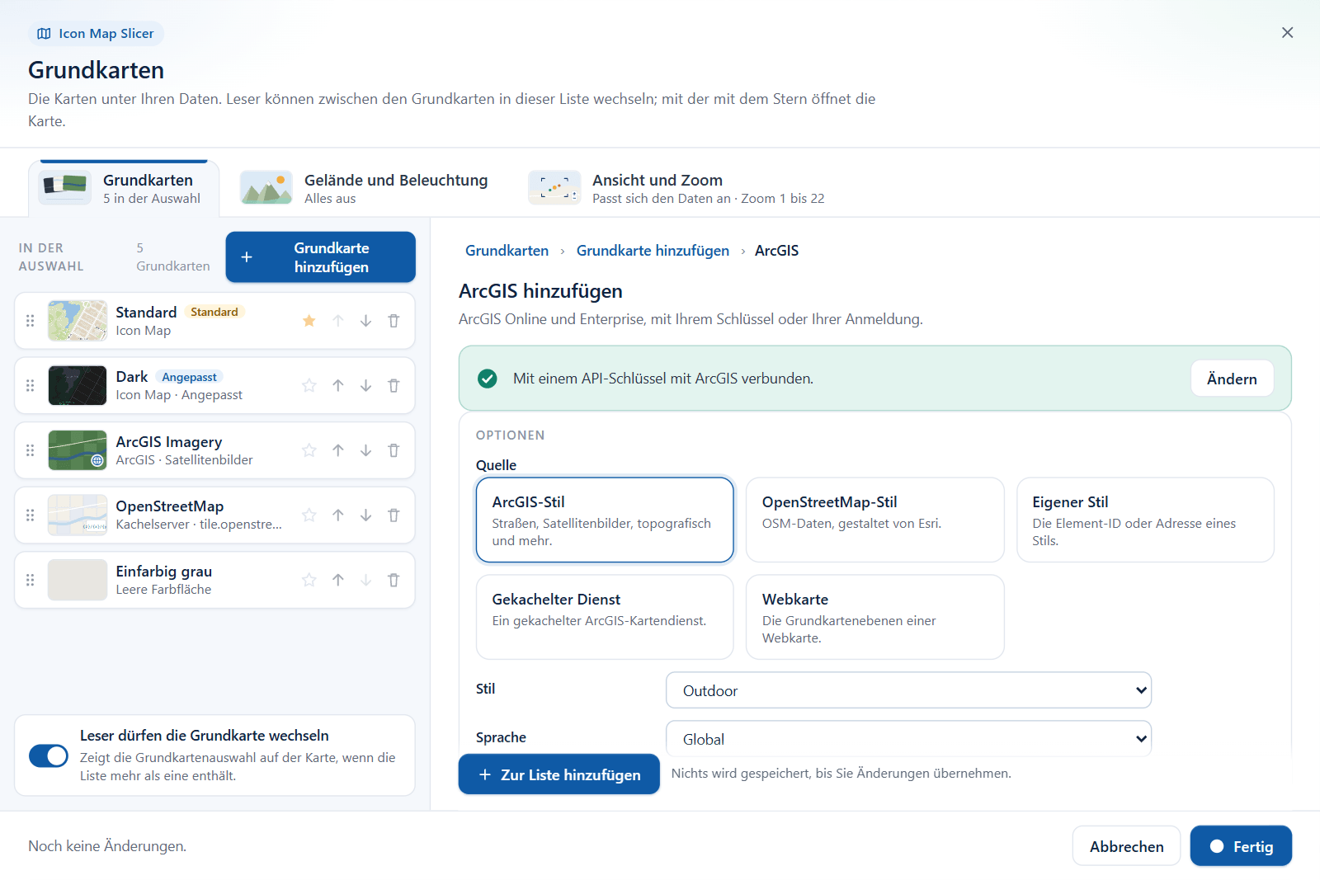
Task: Set the Dark basemap as starred default
Action: tap(309, 385)
